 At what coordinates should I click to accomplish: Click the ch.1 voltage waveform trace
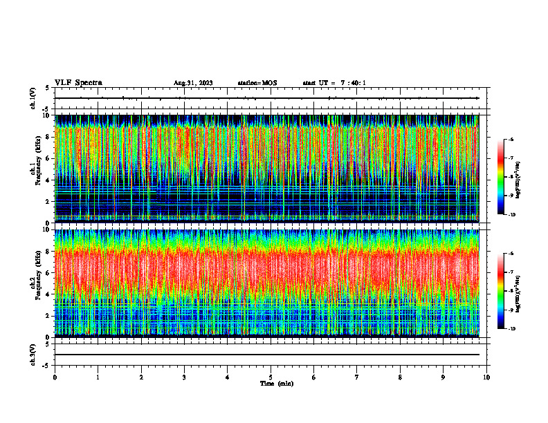(x=267, y=98)
